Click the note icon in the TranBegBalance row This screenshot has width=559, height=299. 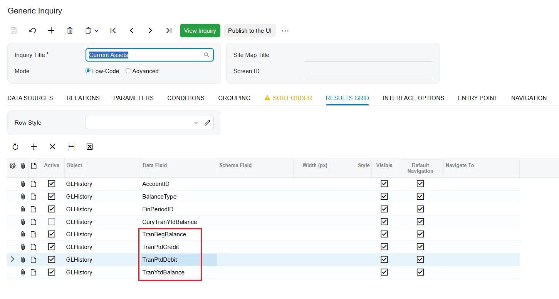[x=34, y=234]
